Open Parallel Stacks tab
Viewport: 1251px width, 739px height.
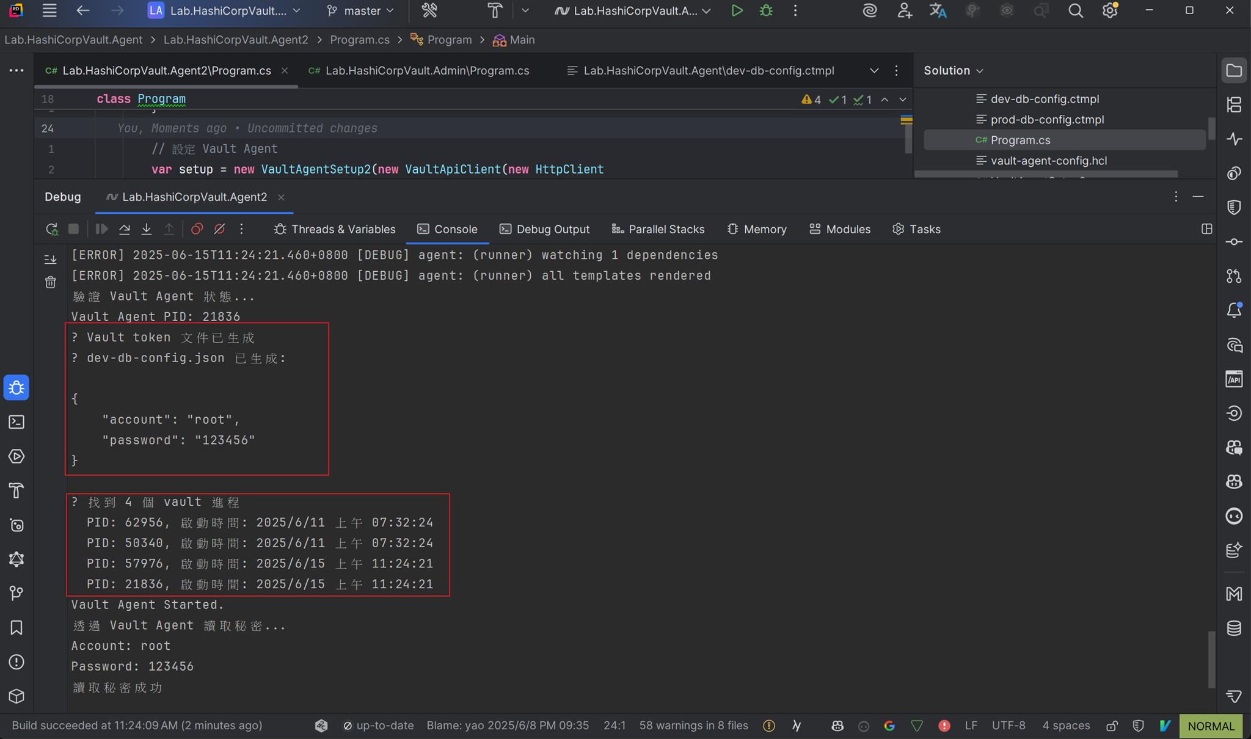pyautogui.click(x=658, y=229)
